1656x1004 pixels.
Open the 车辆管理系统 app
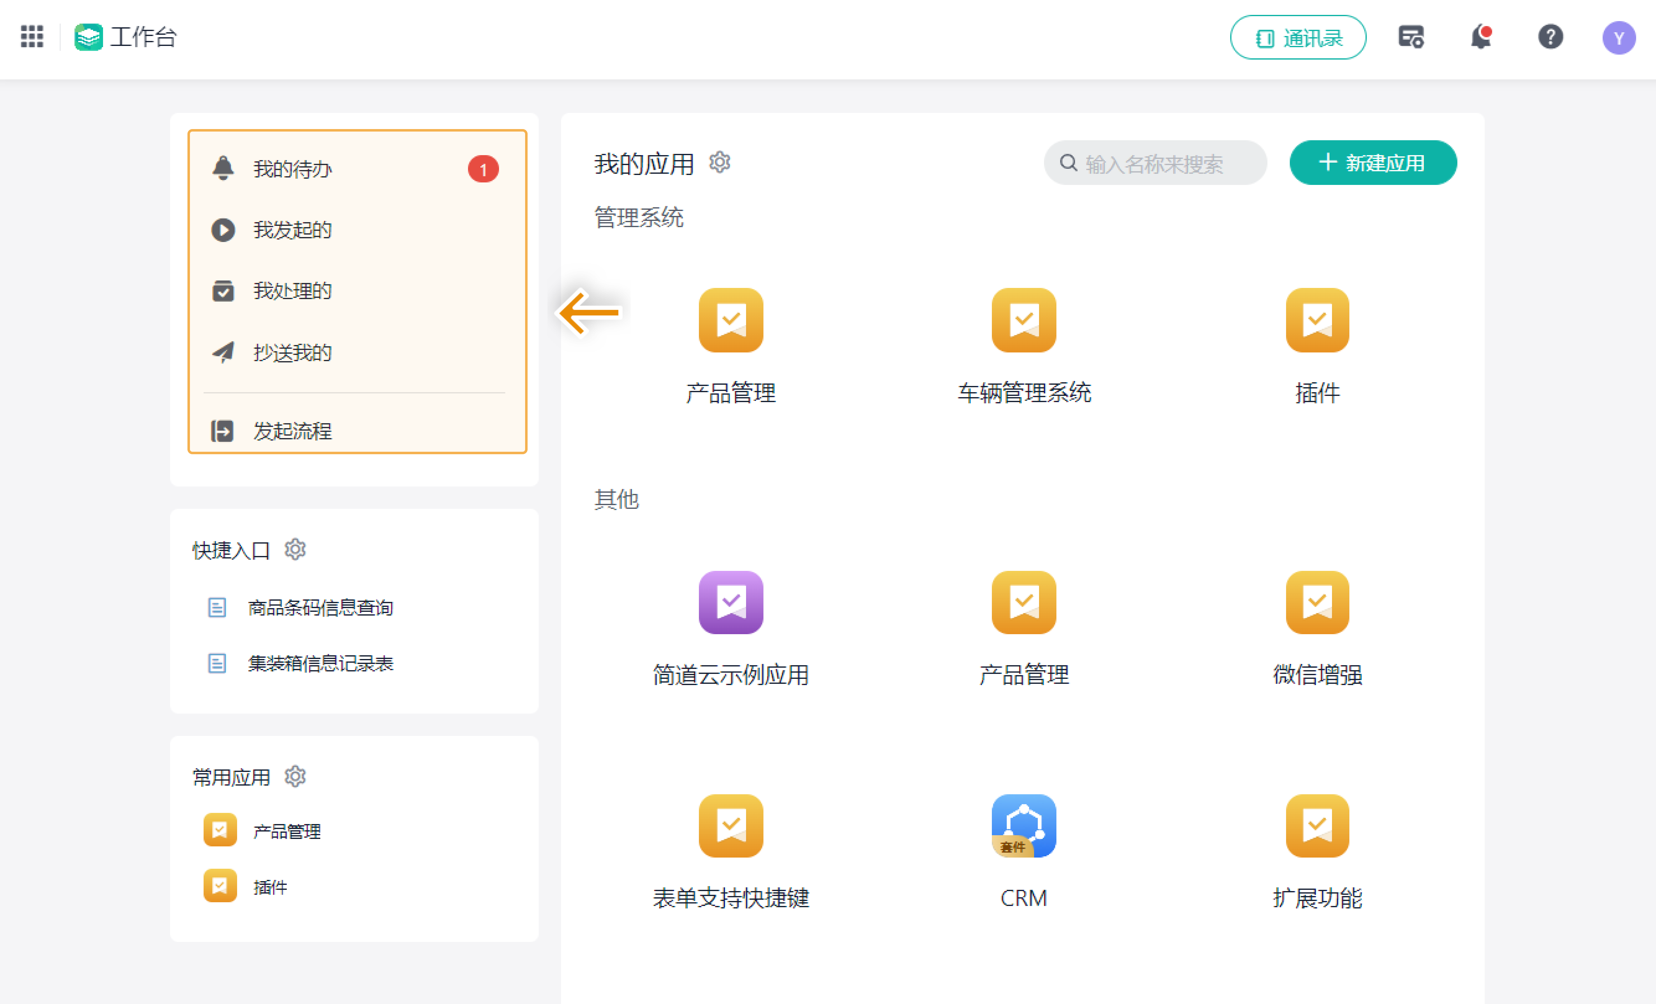click(1024, 346)
